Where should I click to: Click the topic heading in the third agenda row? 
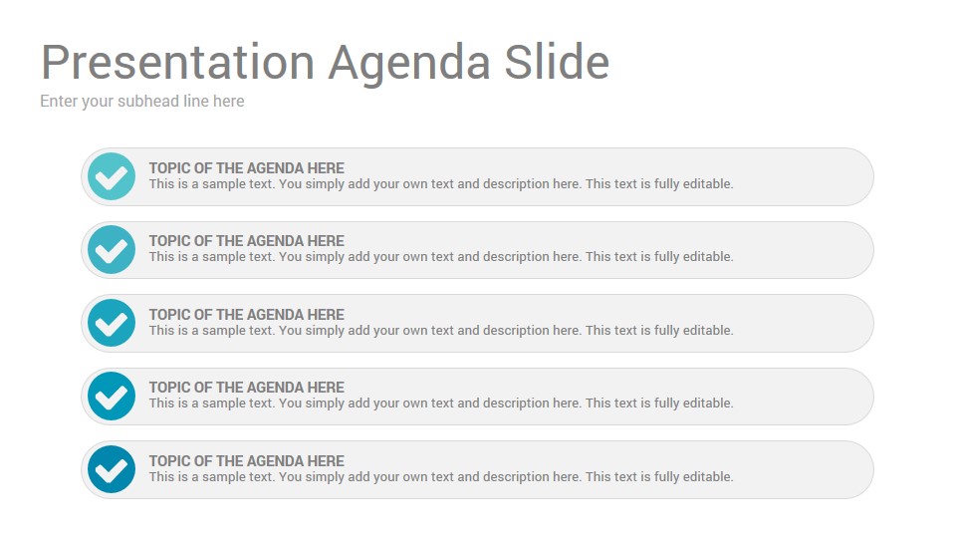click(x=247, y=315)
